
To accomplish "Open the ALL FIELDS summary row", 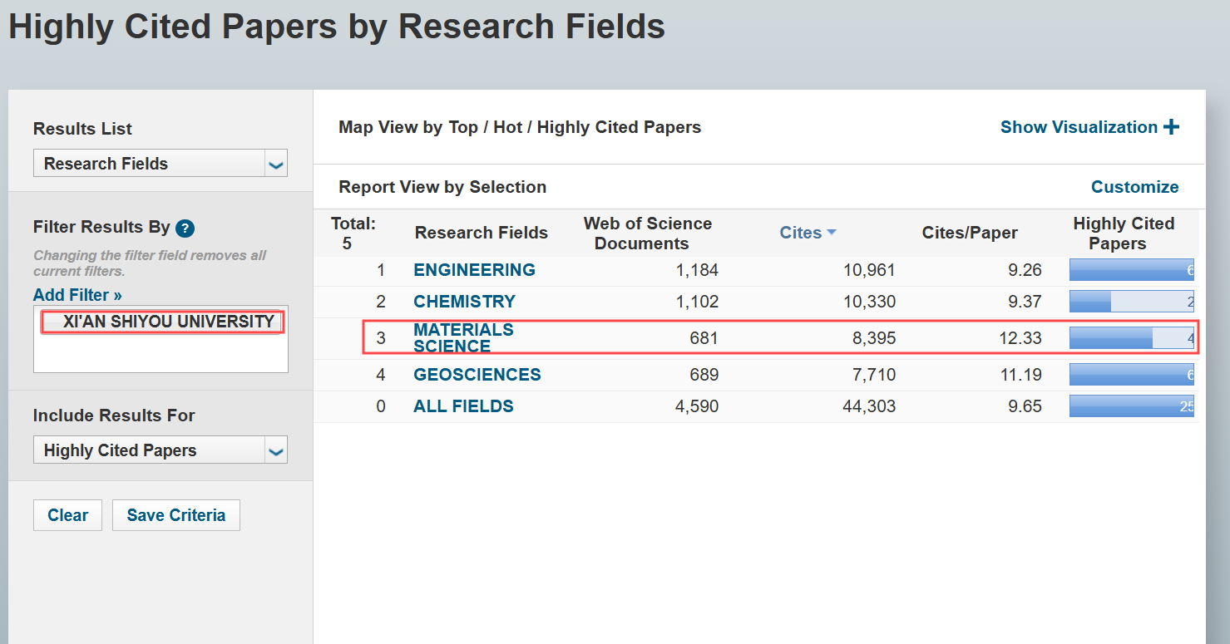I will [463, 406].
